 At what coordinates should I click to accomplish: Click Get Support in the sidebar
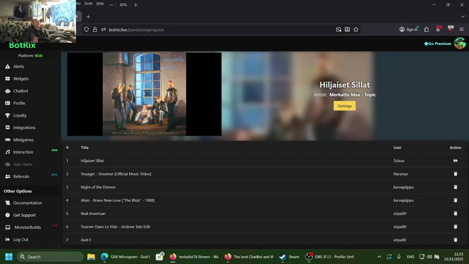(x=25, y=215)
